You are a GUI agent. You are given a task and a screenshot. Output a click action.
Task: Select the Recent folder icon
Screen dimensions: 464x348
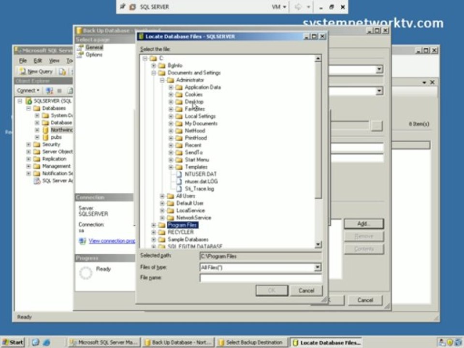click(x=179, y=145)
